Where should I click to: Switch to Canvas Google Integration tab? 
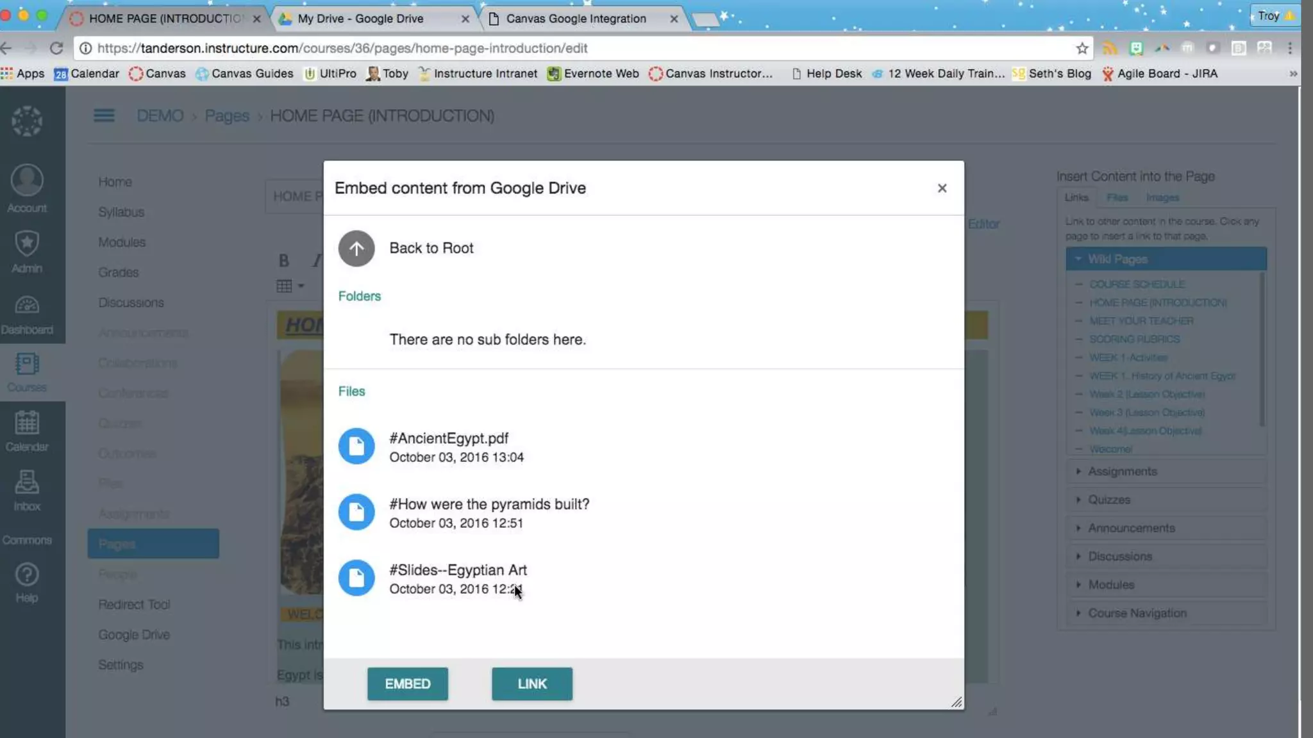coord(575,19)
